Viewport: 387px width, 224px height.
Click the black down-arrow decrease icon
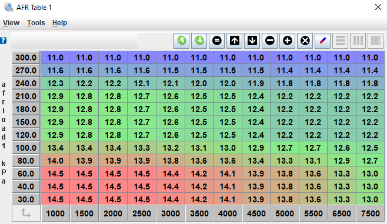pos(252,40)
